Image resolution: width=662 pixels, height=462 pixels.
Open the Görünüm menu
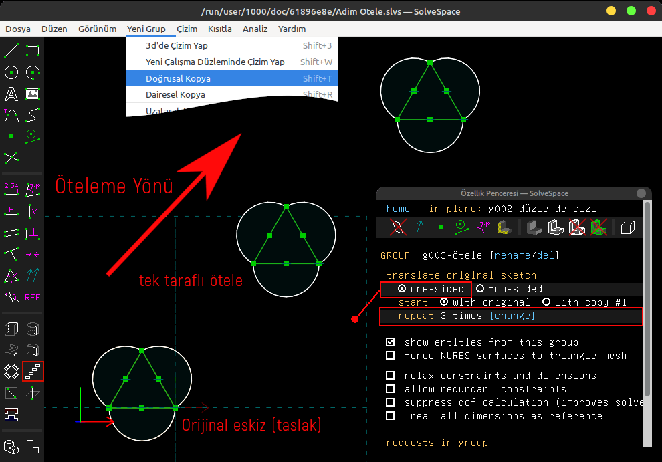[x=97, y=29]
